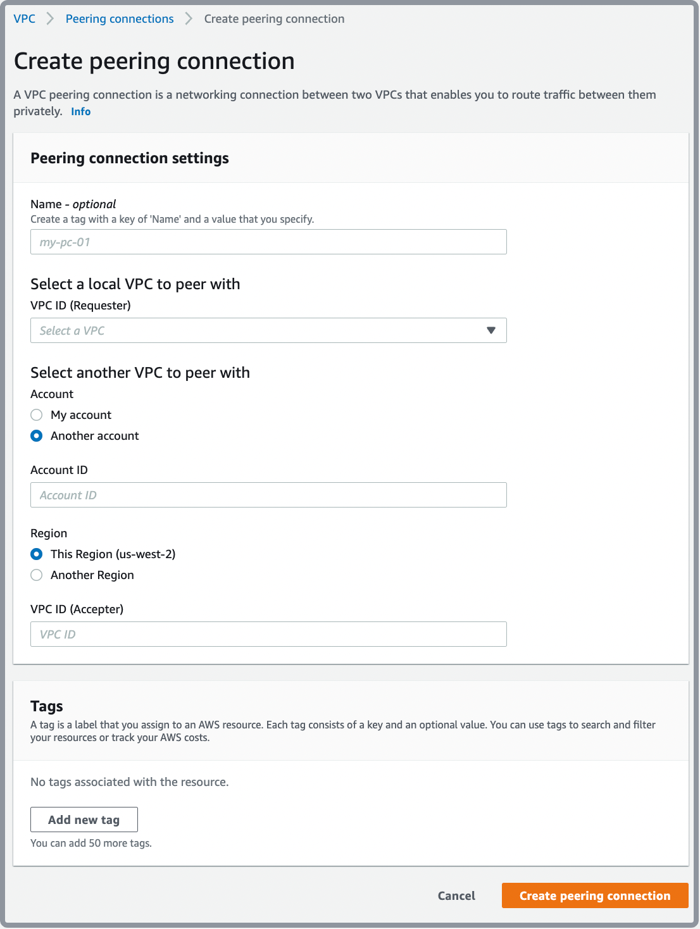Click the Another Region label text
The image size is (700, 929).
pos(92,575)
